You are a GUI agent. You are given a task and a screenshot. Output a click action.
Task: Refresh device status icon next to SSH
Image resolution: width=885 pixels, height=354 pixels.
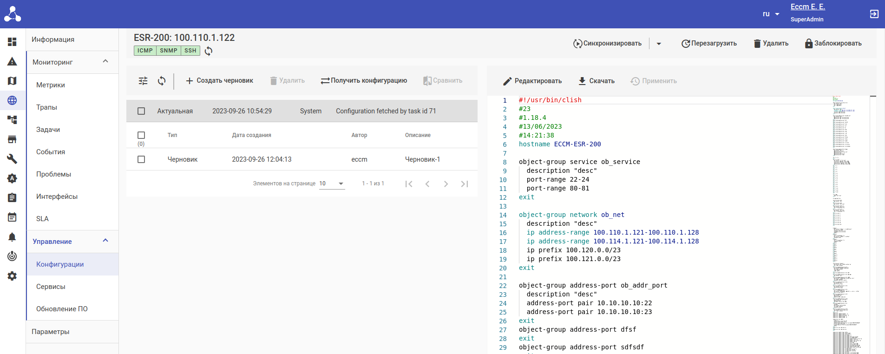(x=209, y=51)
